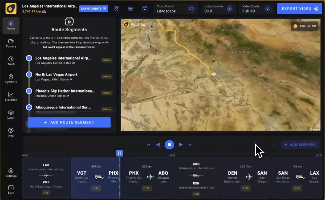The width and height of the screenshot is (325, 200).
Task: Click the Export Video button
Action: (x=299, y=8)
